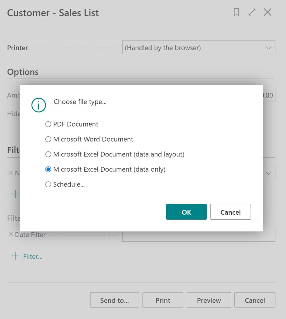Open the Printer dropdown
The height and width of the screenshot is (319, 286).
[x=268, y=48]
